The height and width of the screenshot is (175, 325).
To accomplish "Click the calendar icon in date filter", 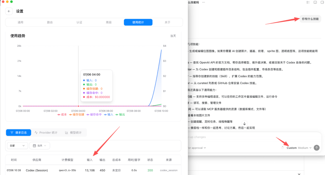I will [34, 146].
